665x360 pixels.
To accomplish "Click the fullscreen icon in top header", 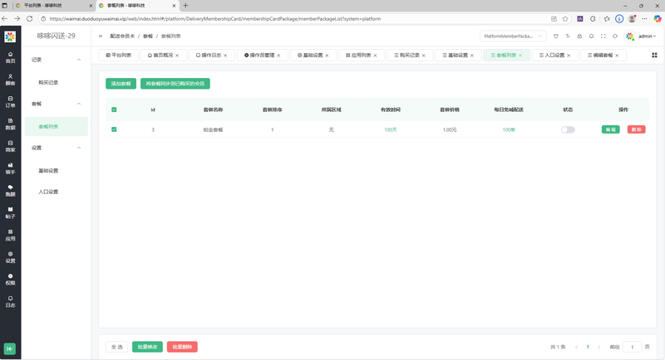I will click(603, 36).
